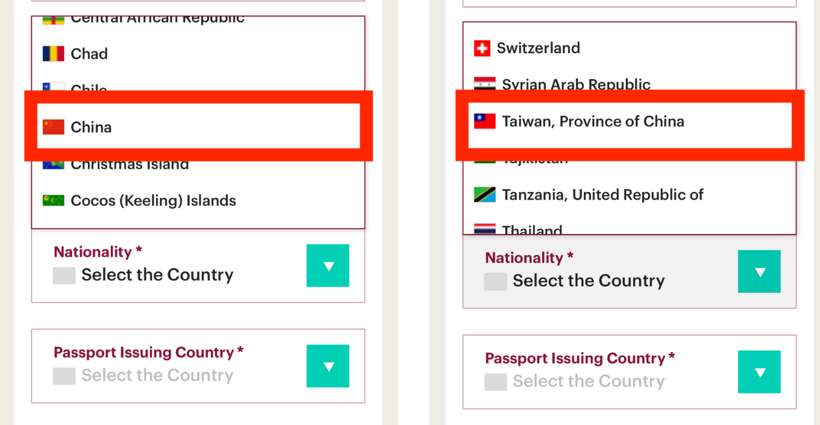Choose Switzerland in the country list
820x425 pixels.
tap(630, 48)
